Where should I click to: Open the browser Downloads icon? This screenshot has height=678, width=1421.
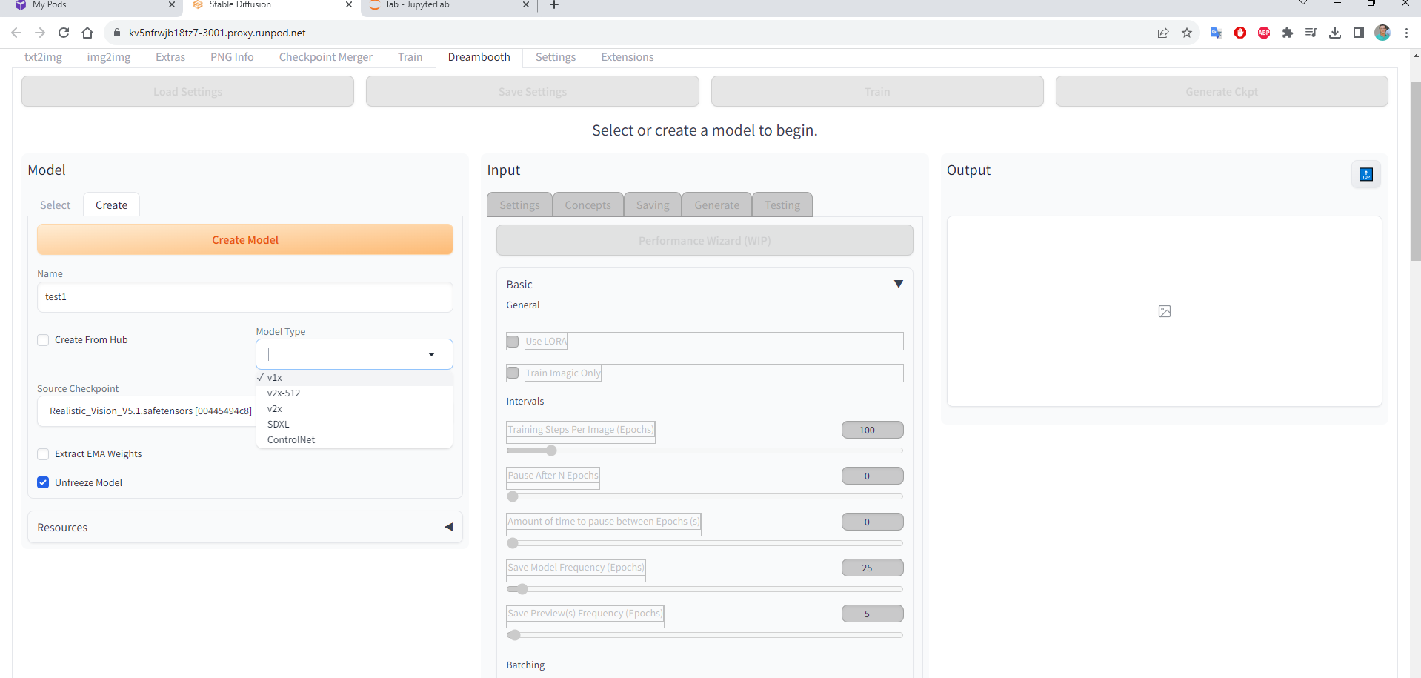click(1335, 33)
